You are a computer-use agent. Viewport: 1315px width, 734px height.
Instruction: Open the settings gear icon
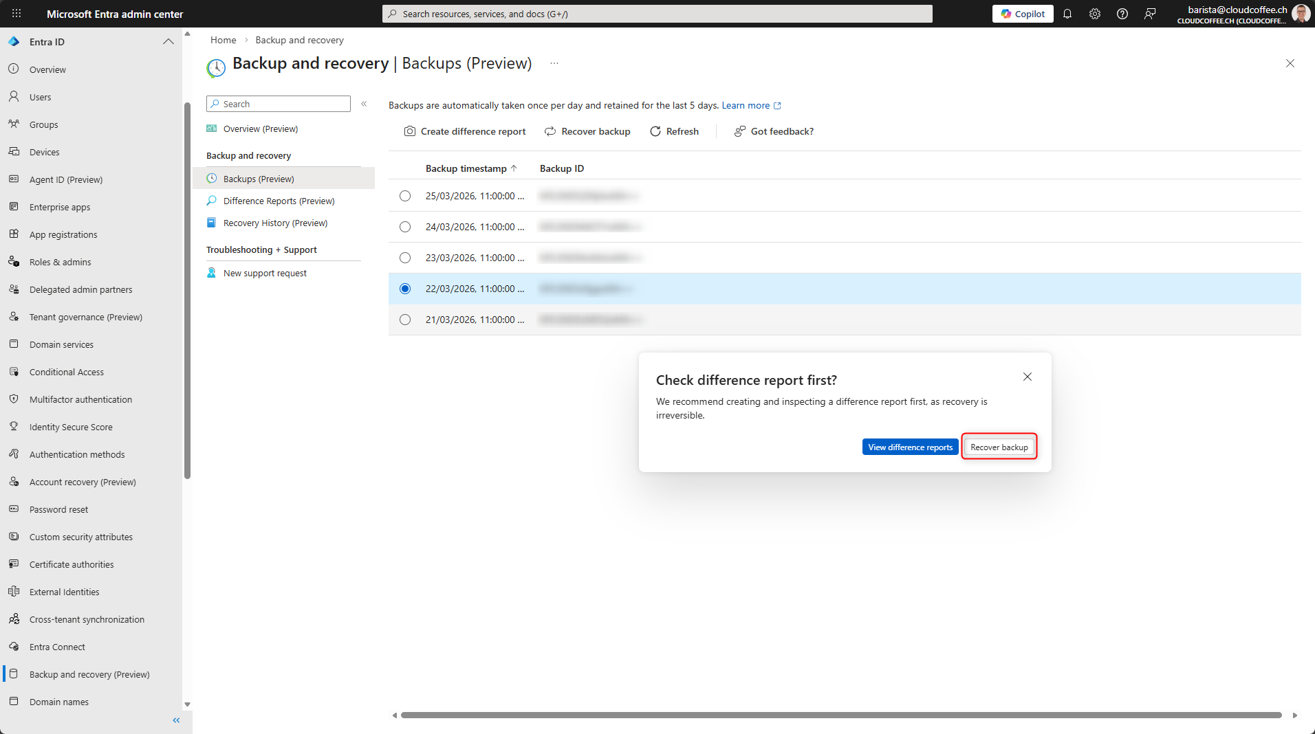tap(1095, 14)
